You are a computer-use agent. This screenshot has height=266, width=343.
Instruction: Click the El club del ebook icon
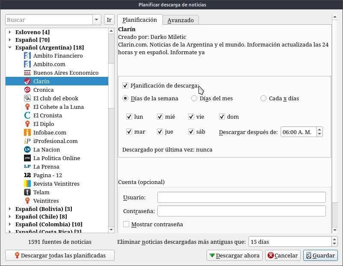point(27,98)
